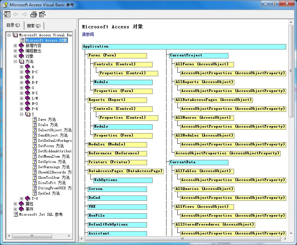The image size is (297, 245).
Task: Minimize the Access Visual Basic help window
Action: 266,3
